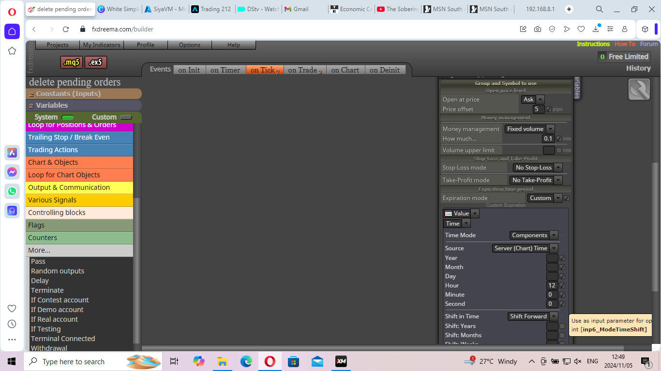This screenshot has height=371, width=661.
Task: Open the Open at price Ask dropdown
Action: [533, 100]
